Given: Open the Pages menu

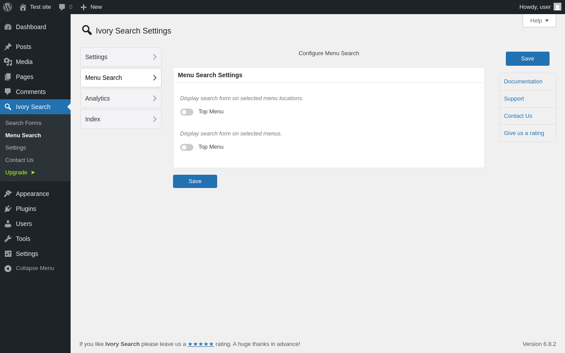Looking at the screenshot, I should [x=35, y=77].
